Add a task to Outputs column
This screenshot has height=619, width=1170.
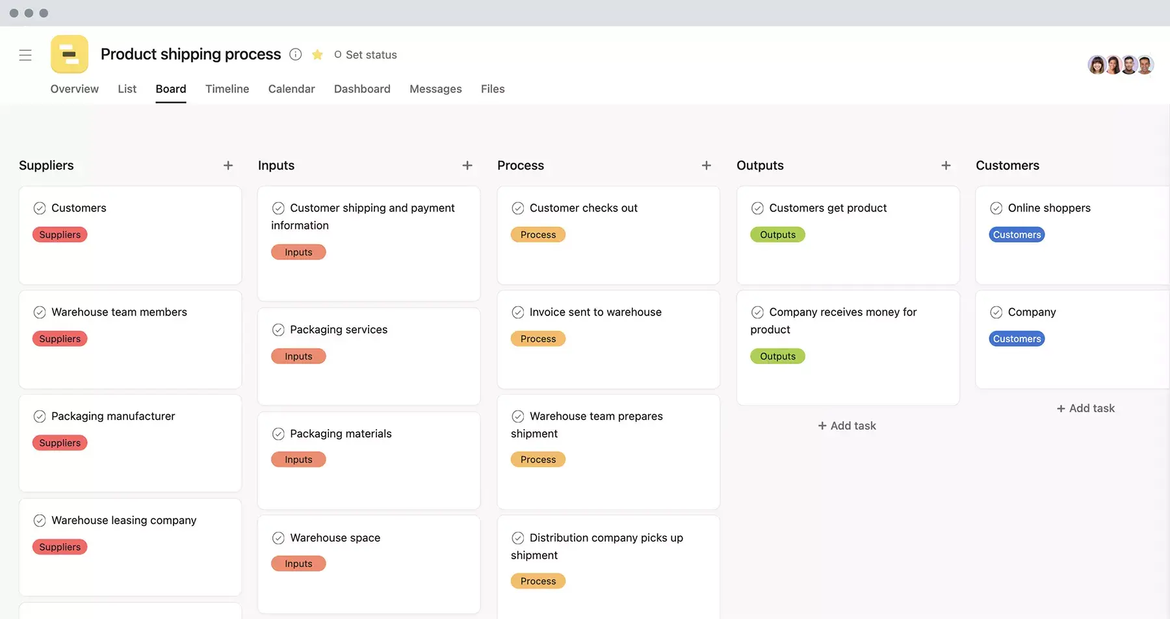946,166
